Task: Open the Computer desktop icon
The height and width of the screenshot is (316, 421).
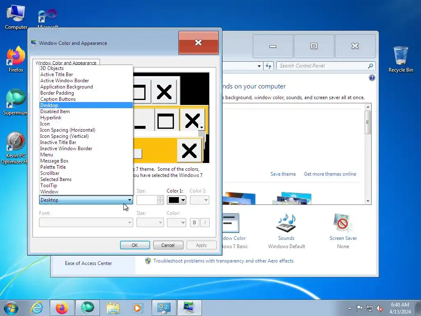Action: (16, 17)
